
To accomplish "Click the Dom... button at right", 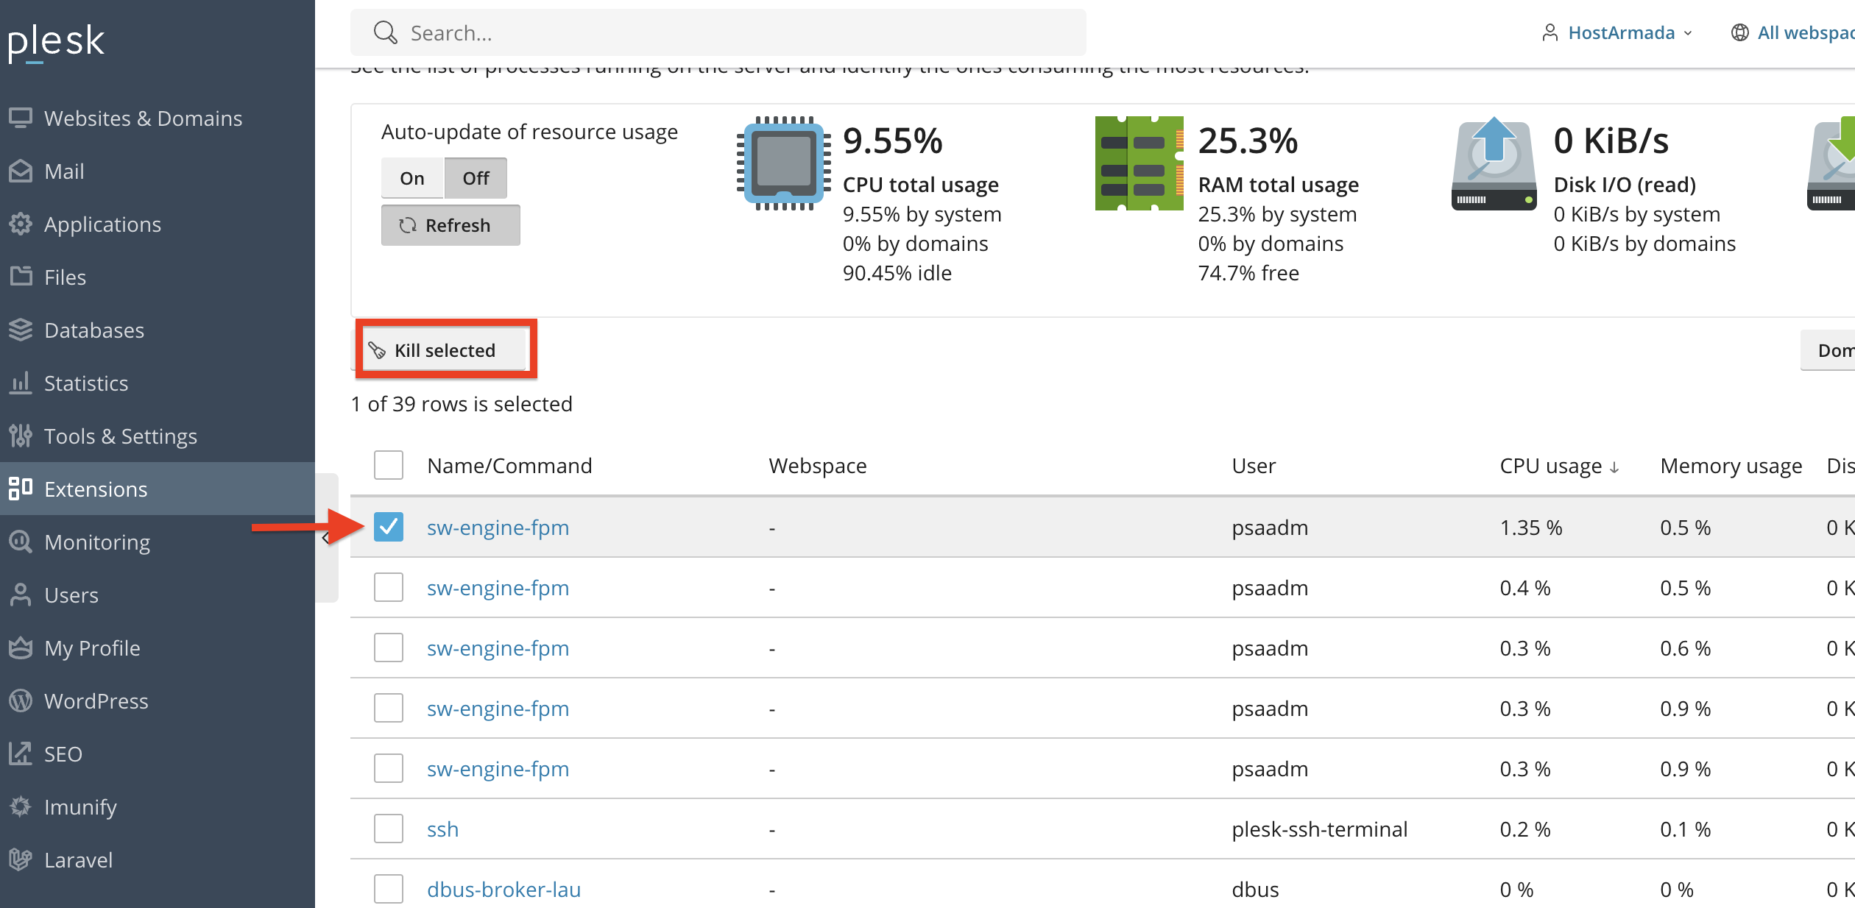I will click(x=1829, y=350).
